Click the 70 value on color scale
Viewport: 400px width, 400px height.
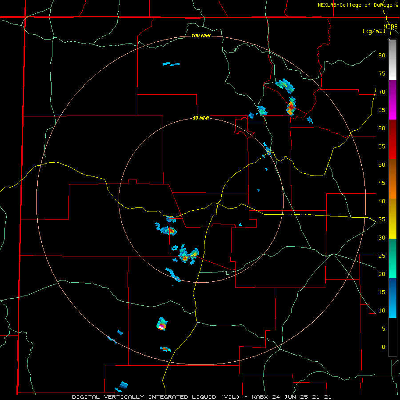[382, 92]
